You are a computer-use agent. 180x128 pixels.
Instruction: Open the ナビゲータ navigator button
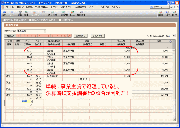click(159, 7)
